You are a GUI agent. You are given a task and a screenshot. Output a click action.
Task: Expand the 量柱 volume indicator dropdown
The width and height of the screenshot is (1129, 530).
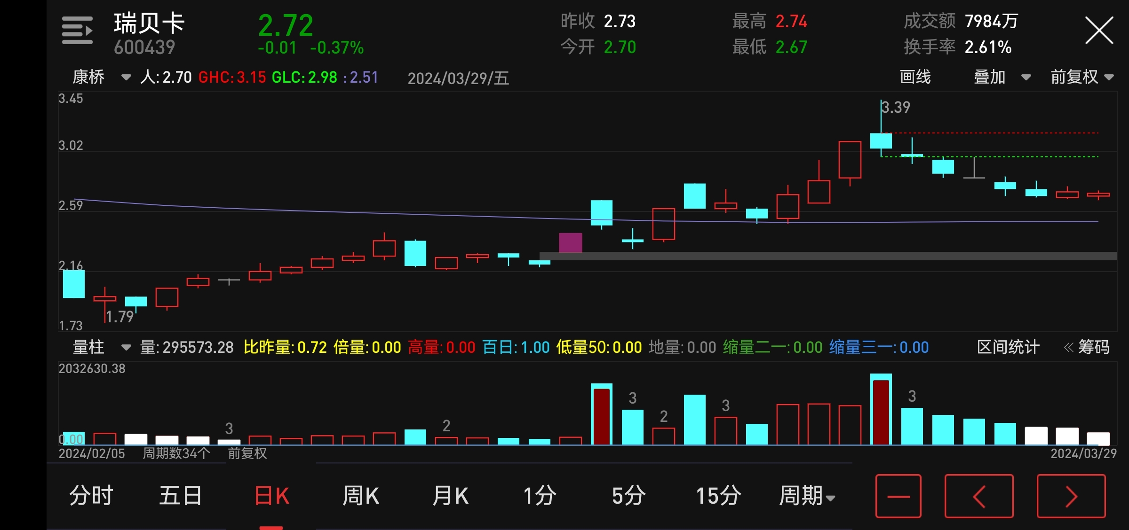tap(102, 347)
